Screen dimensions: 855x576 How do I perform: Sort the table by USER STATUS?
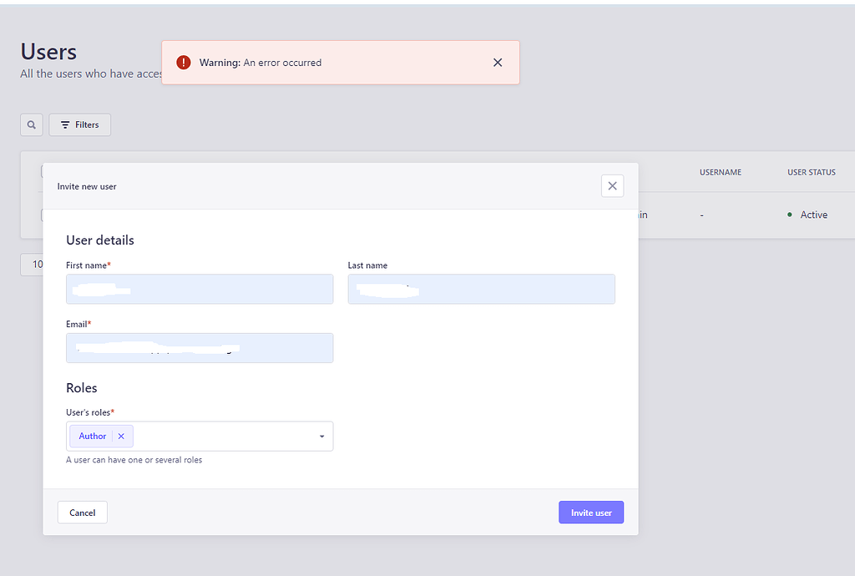pos(811,172)
